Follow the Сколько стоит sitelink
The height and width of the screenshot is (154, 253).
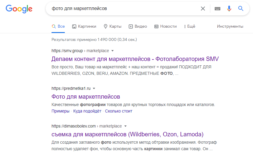pos(119,111)
